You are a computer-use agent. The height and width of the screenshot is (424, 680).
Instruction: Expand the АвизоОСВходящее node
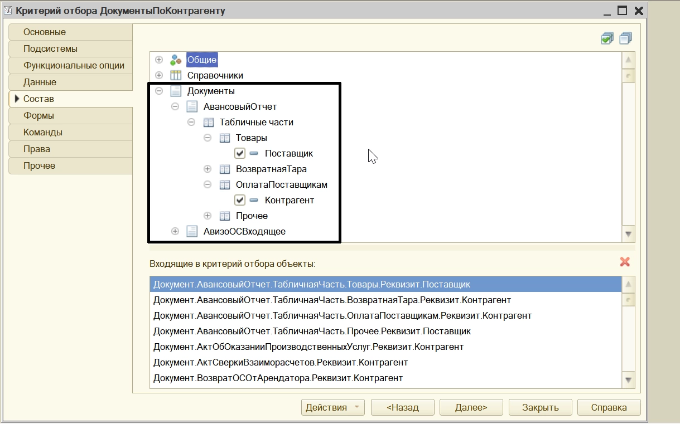175,231
